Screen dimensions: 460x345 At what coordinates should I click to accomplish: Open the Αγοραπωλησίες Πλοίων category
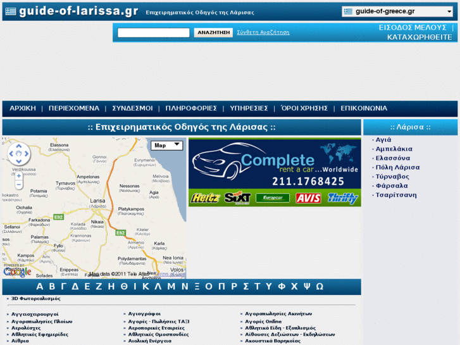coord(42,322)
